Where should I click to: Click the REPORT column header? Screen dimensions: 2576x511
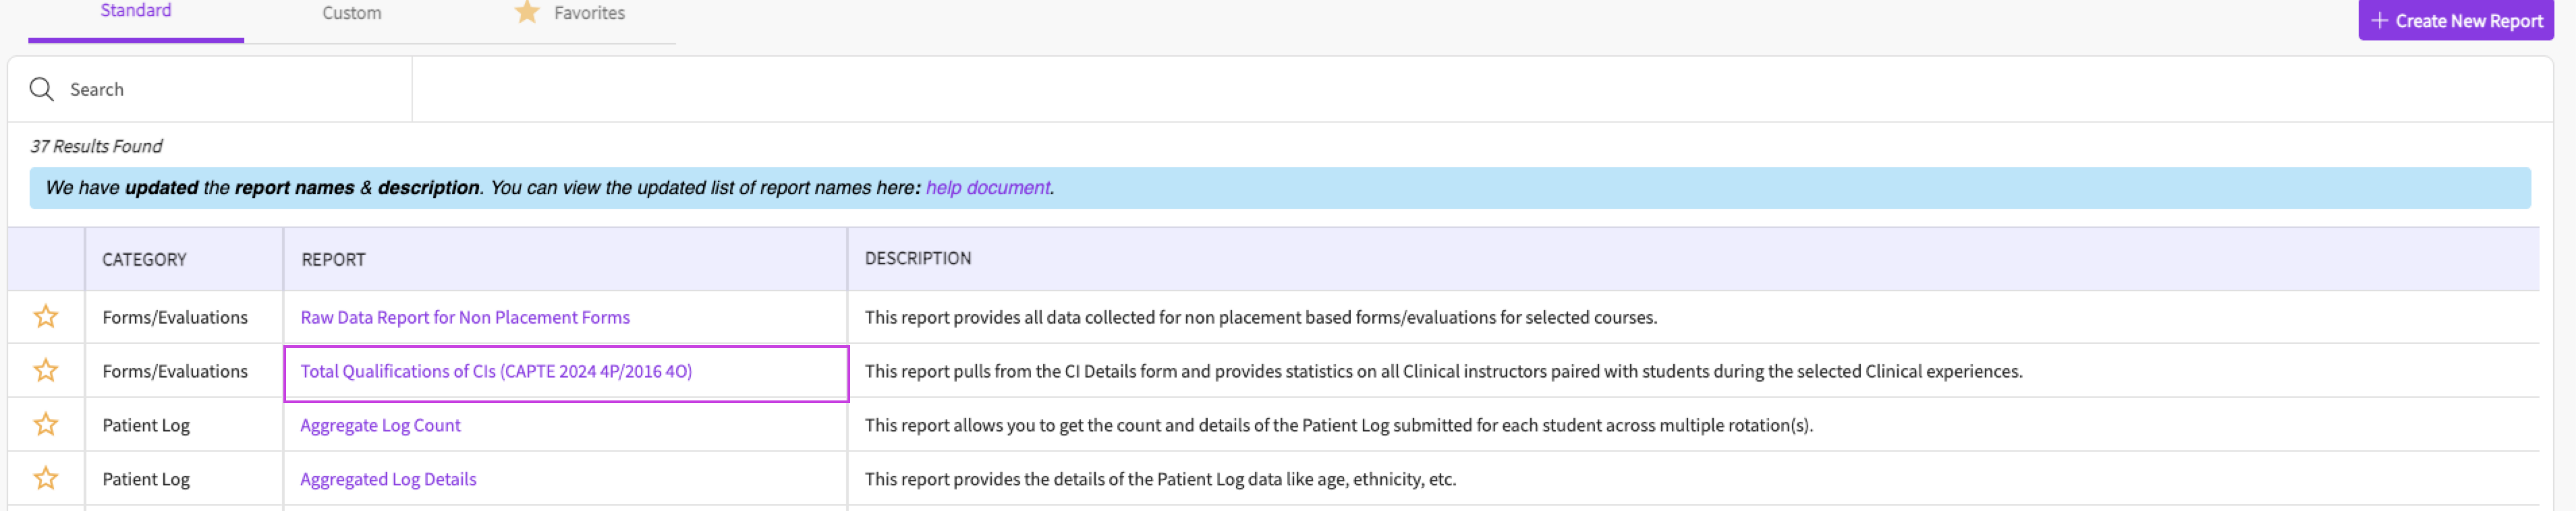pos(333,260)
